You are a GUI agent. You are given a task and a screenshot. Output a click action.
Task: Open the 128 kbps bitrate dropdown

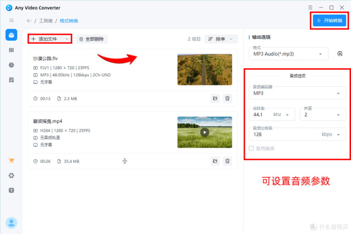tap(297, 134)
